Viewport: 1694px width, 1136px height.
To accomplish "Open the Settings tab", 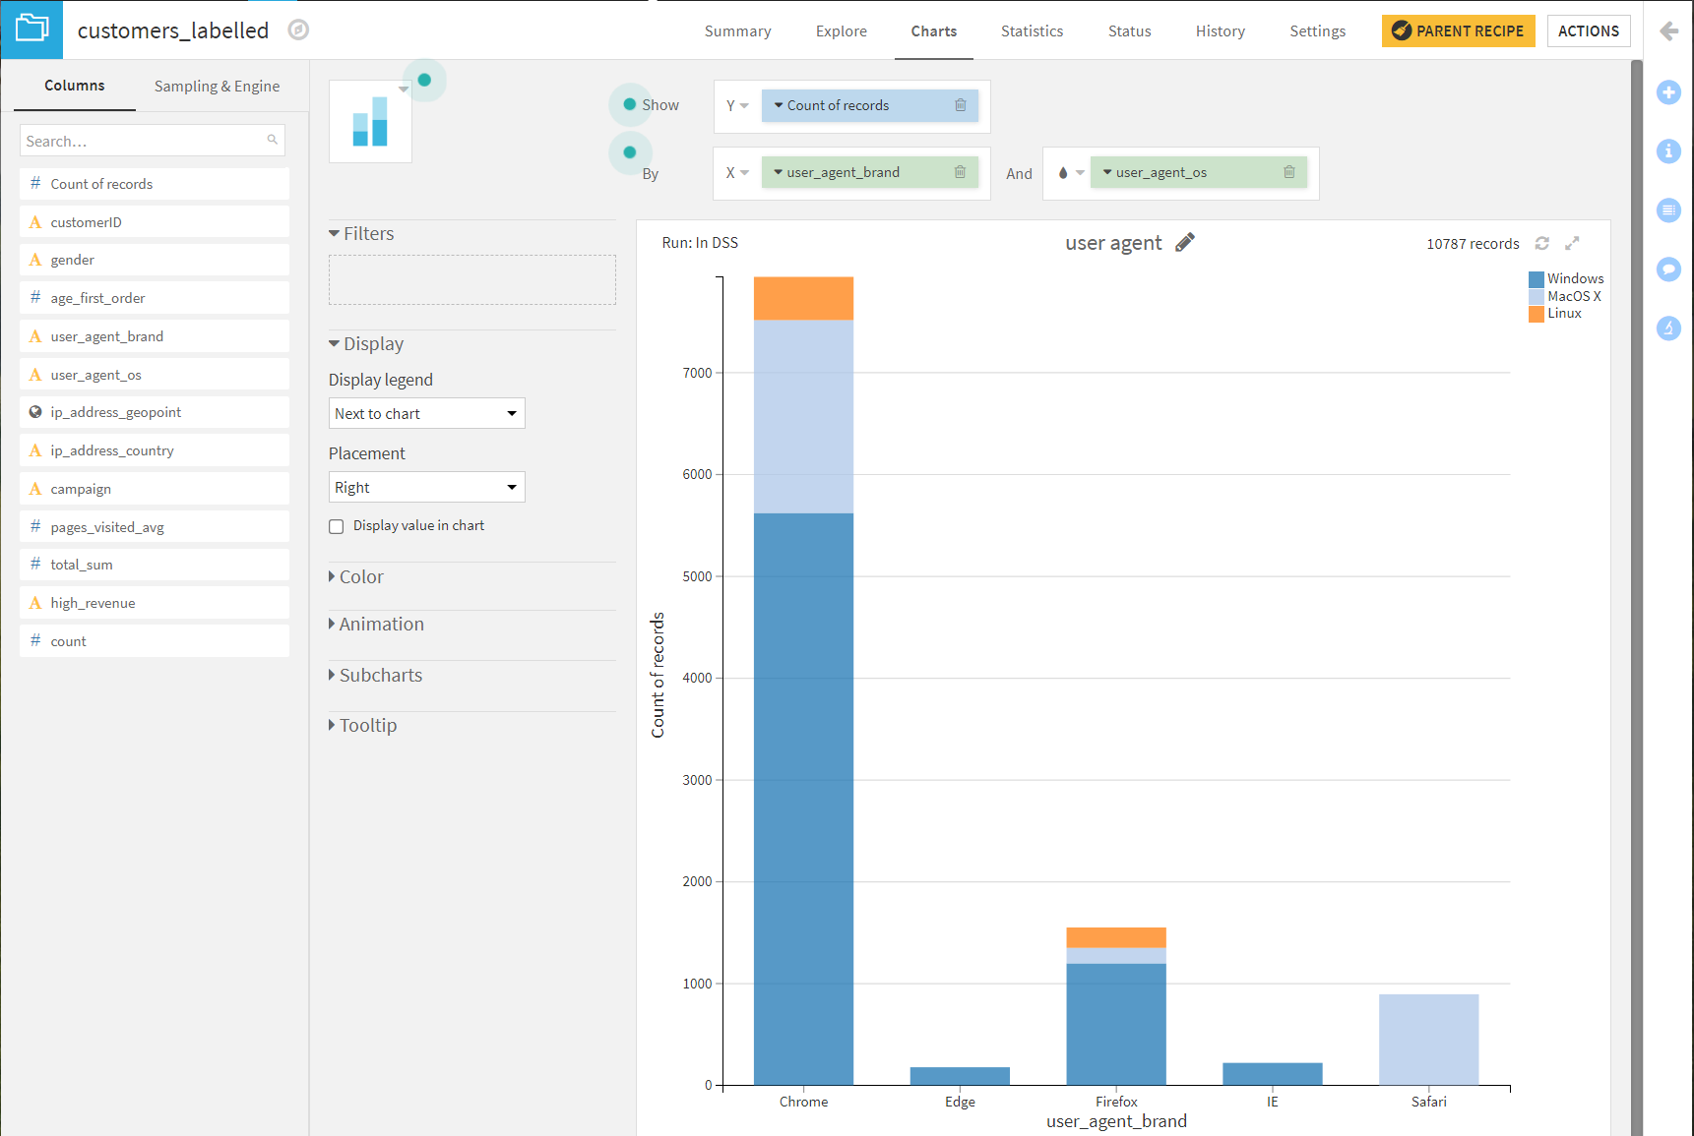I will click(1317, 31).
